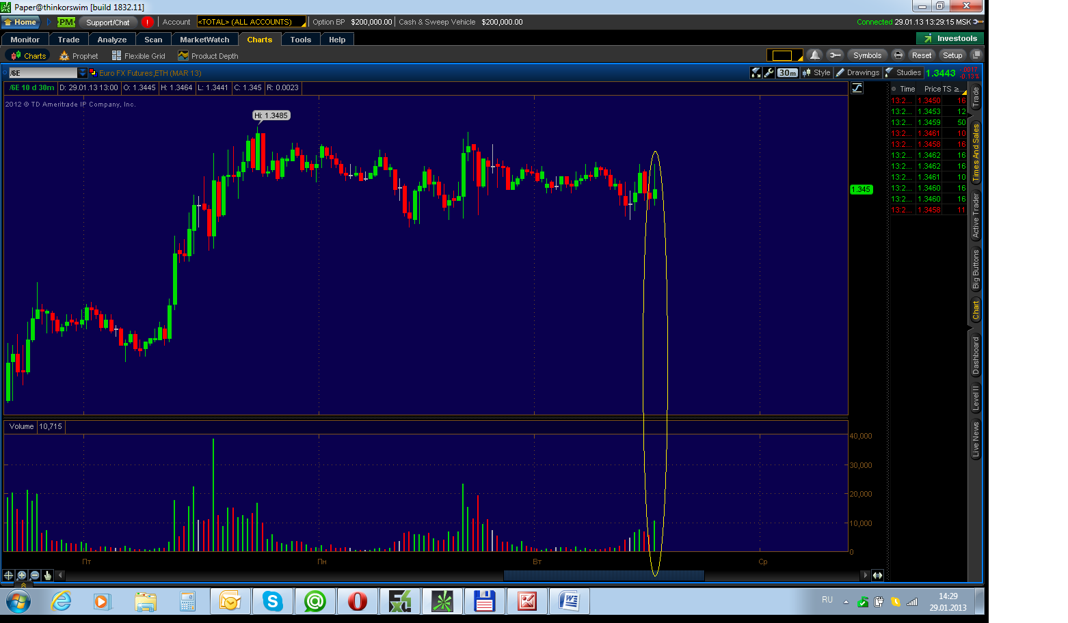Click the quick study flask arrow icon
The width and height of the screenshot is (1068, 623).
pyautogui.click(x=756, y=72)
